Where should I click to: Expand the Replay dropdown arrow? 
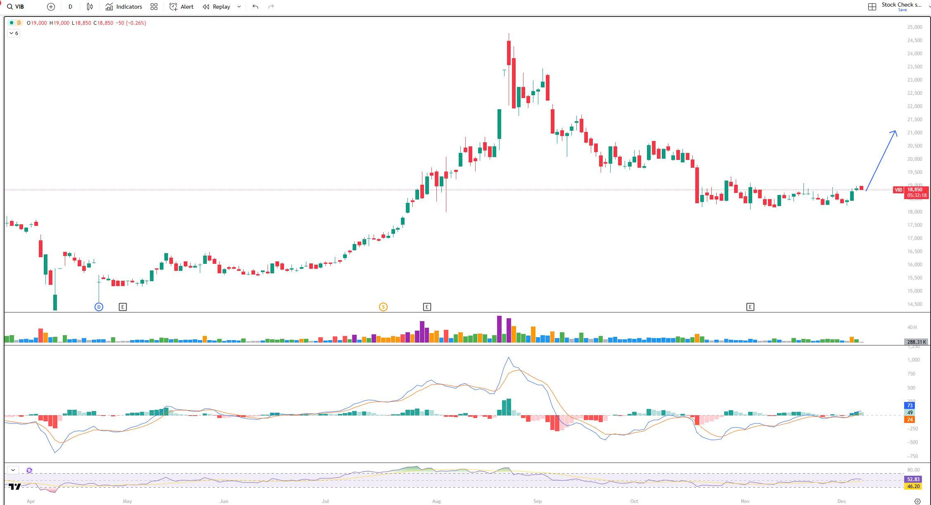click(239, 7)
